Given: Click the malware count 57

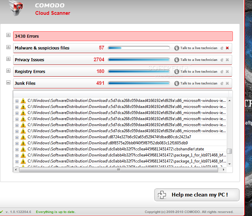Looking at the screenshot, I should [x=101, y=48].
